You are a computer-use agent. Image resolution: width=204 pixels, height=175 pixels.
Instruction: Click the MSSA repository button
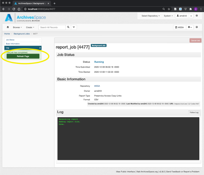[x=180, y=27]
